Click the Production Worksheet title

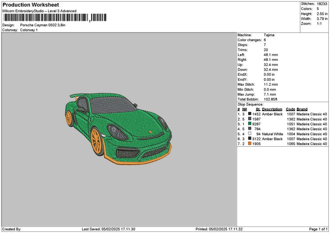click(x=31, y=5)
